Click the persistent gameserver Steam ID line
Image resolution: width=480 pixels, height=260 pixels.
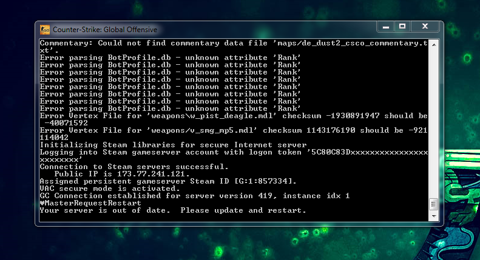pyautogui.click(x=168, y=181)
